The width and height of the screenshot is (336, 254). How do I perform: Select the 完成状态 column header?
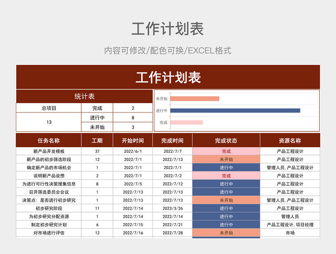(x=226, y=140)
